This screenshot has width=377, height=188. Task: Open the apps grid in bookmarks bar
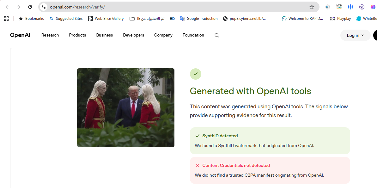tap(7, 19)
